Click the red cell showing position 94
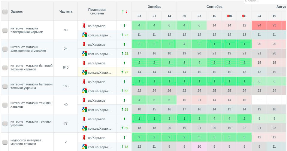Image resolution: width=287 pixels, height=151 pixels. [259, 25]
